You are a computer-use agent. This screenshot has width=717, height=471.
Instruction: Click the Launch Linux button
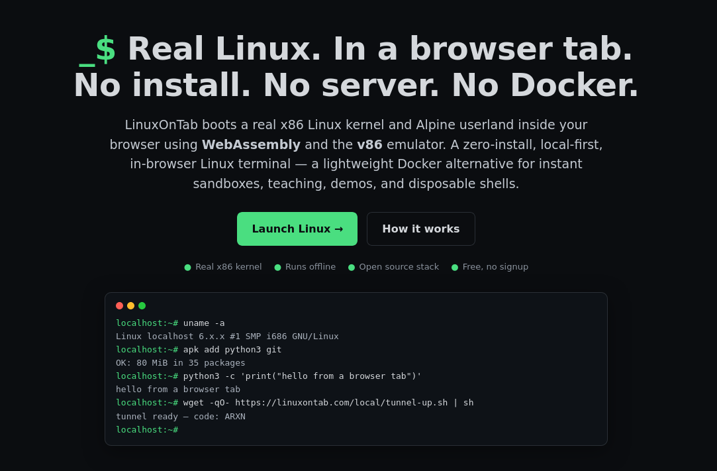tap(297, 229)
